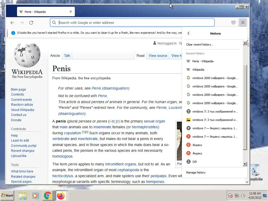Click the search magnifier icon in address bar
Image resolution: width=268 pixels, height=201 pixels.
coord(54,23)
